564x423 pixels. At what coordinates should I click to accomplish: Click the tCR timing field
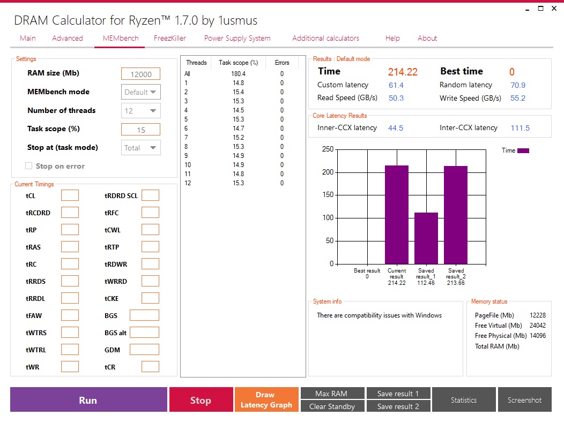150,367
